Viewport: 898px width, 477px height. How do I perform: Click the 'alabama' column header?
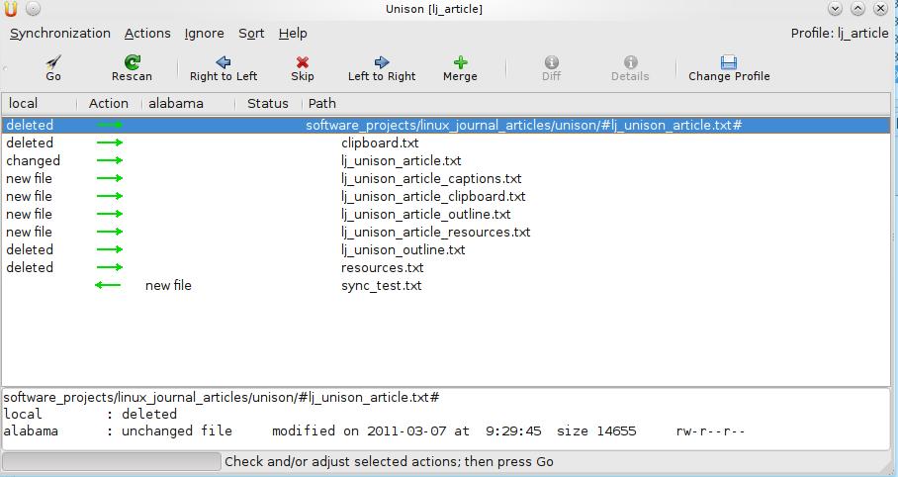(189, 103)
